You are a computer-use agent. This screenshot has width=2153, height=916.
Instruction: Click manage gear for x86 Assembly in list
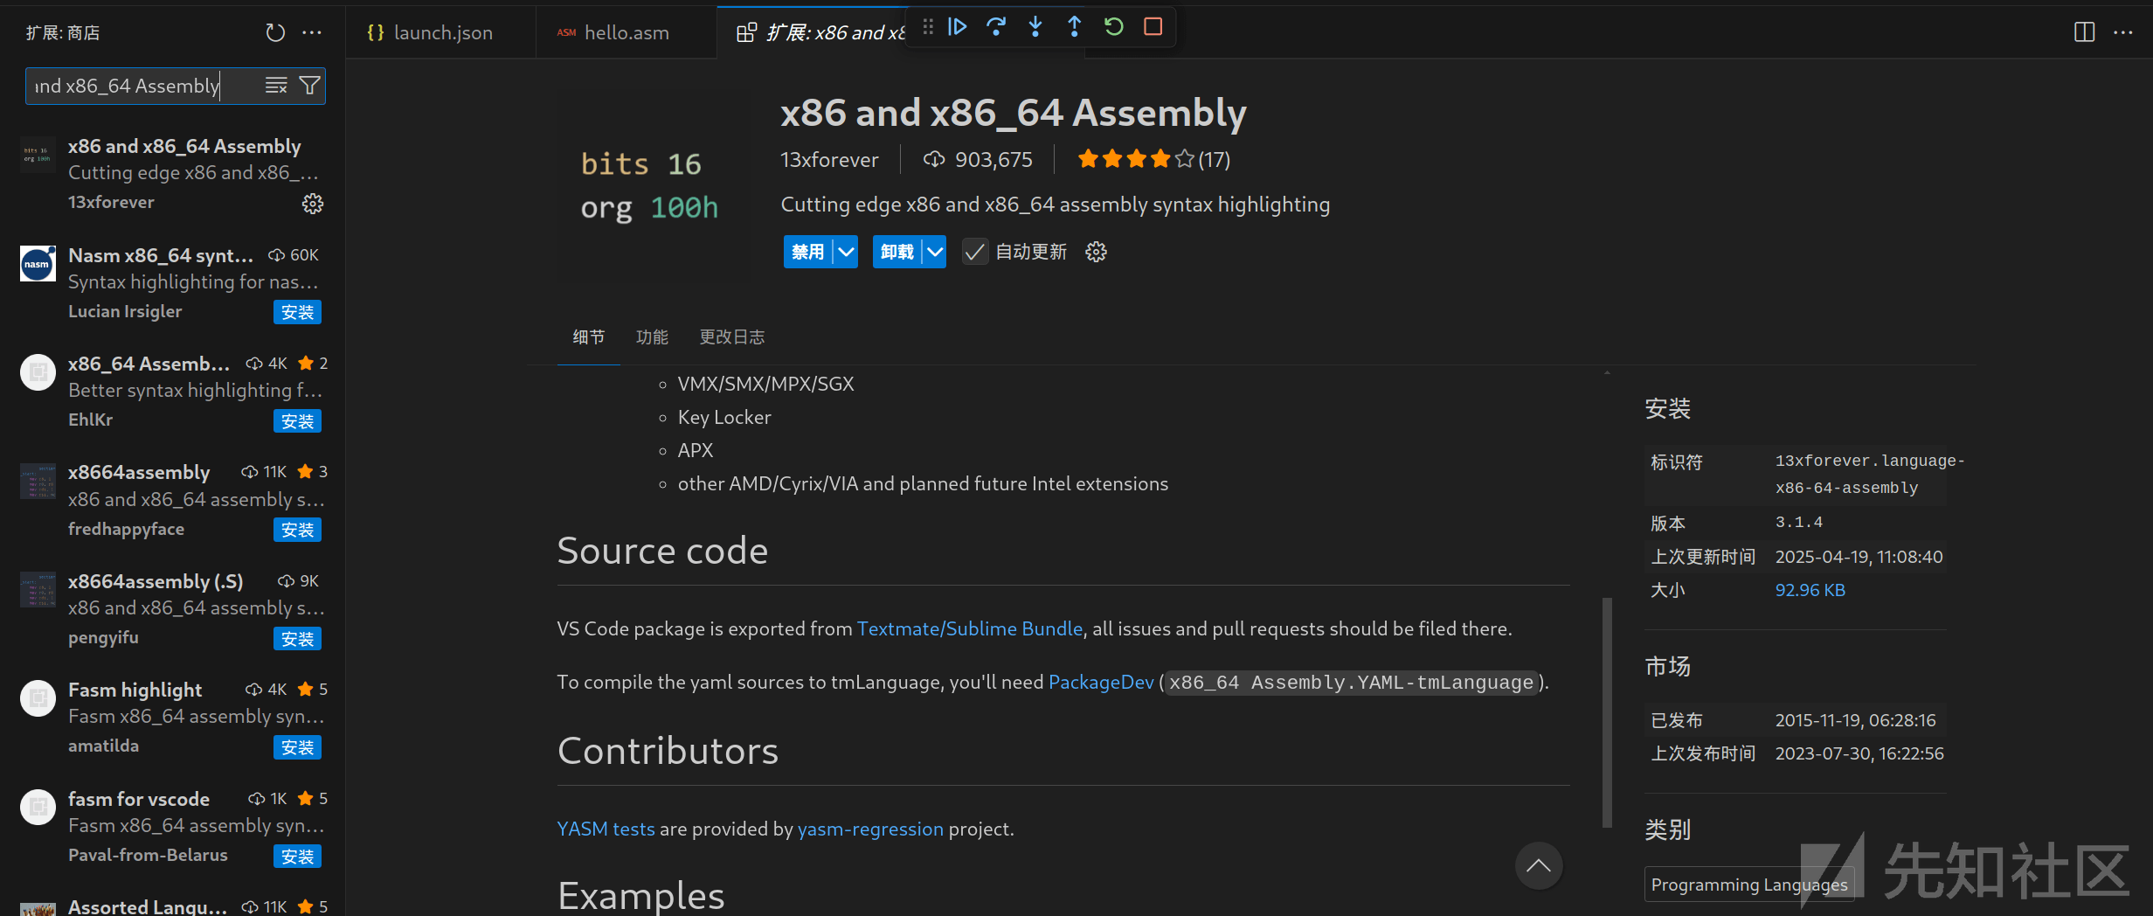click(312, 204)
